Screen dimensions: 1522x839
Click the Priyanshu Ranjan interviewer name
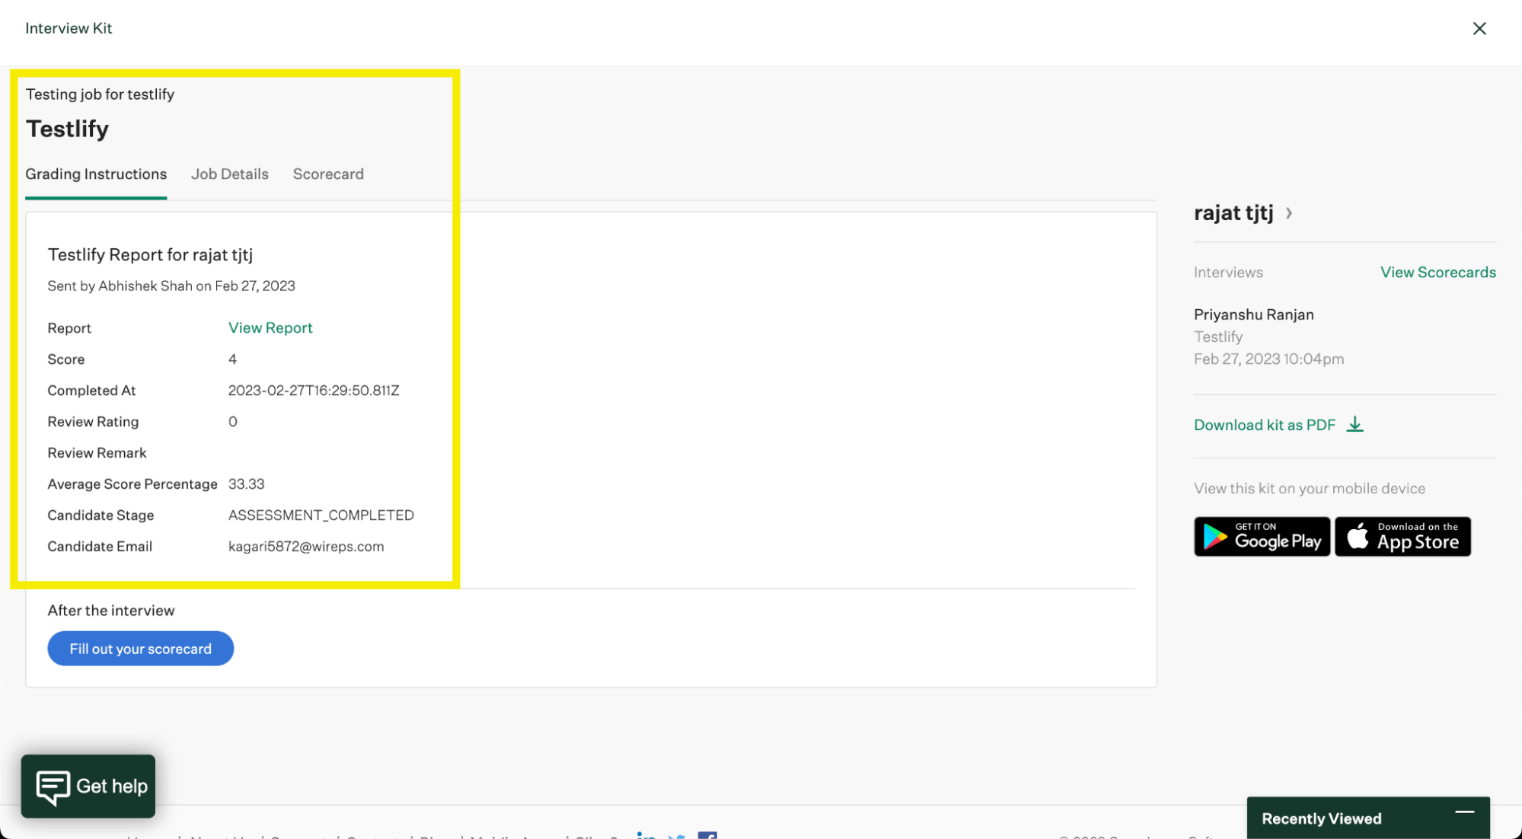point(1253,314)
